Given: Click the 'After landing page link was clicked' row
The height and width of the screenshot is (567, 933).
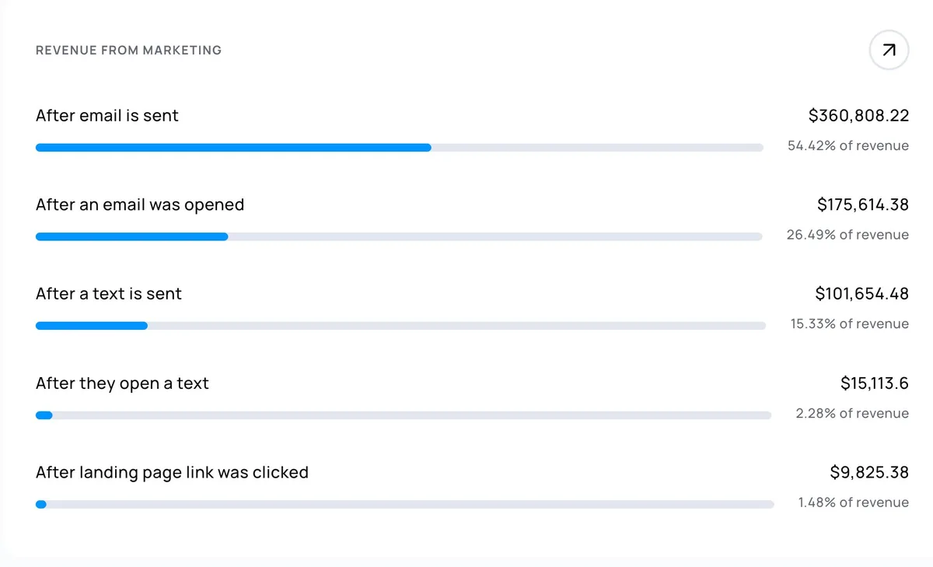Looking at the screenshot, I should tap(172, 472).
